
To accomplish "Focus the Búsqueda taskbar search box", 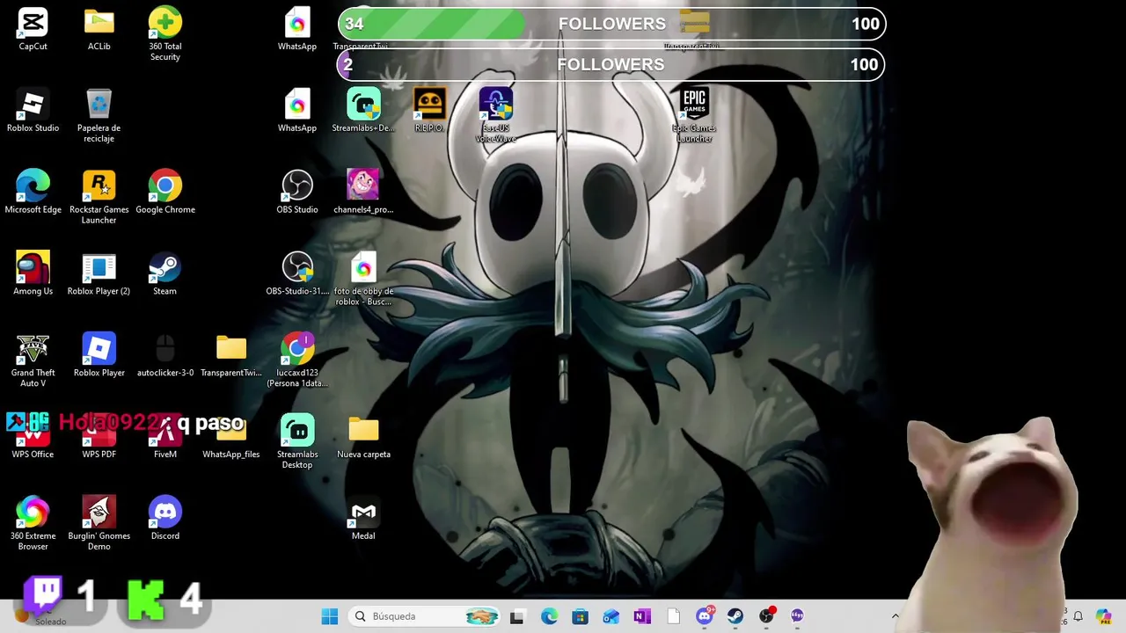I will pos(425,616).
